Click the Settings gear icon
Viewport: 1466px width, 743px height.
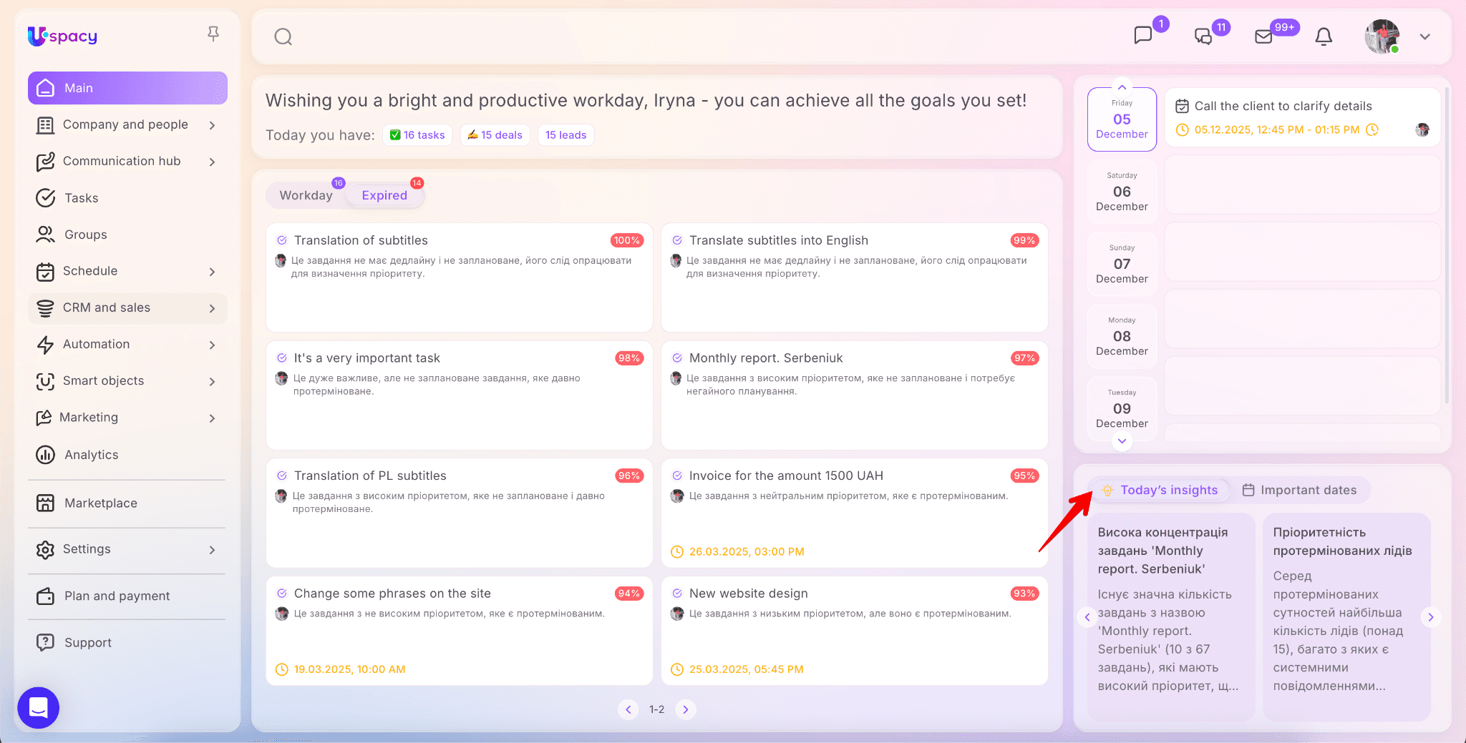(x=45, y=549)
